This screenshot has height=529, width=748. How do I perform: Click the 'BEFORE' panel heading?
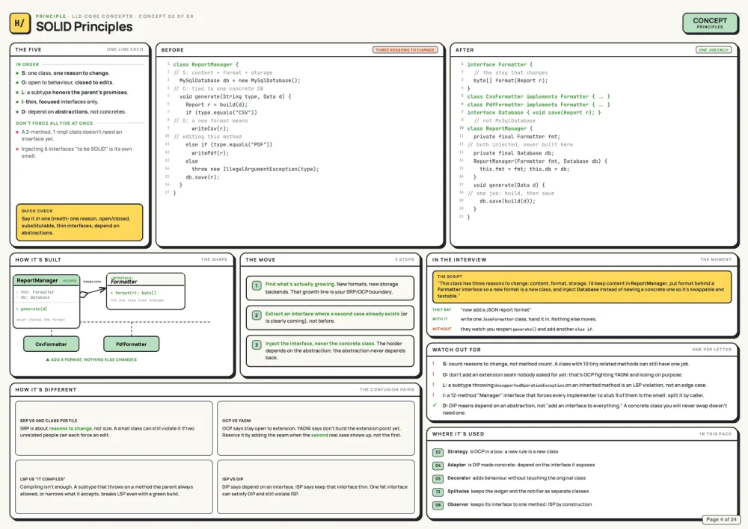[x=172, y=49]
